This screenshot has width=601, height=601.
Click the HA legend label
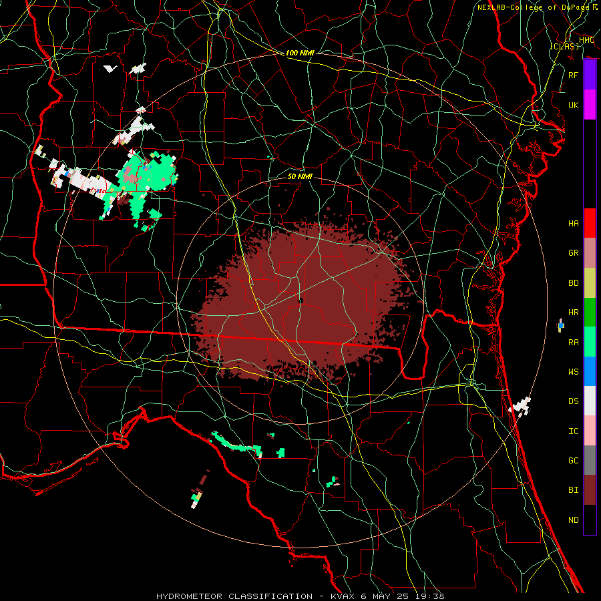(574, 223)
